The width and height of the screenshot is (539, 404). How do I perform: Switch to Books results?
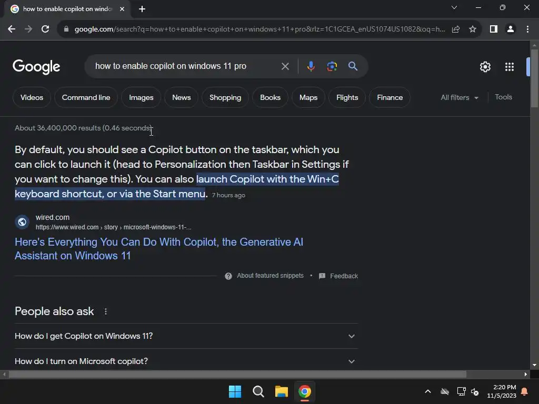coord(270,97)
